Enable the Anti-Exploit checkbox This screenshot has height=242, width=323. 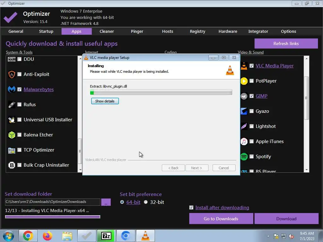click(x=19, y=74)
